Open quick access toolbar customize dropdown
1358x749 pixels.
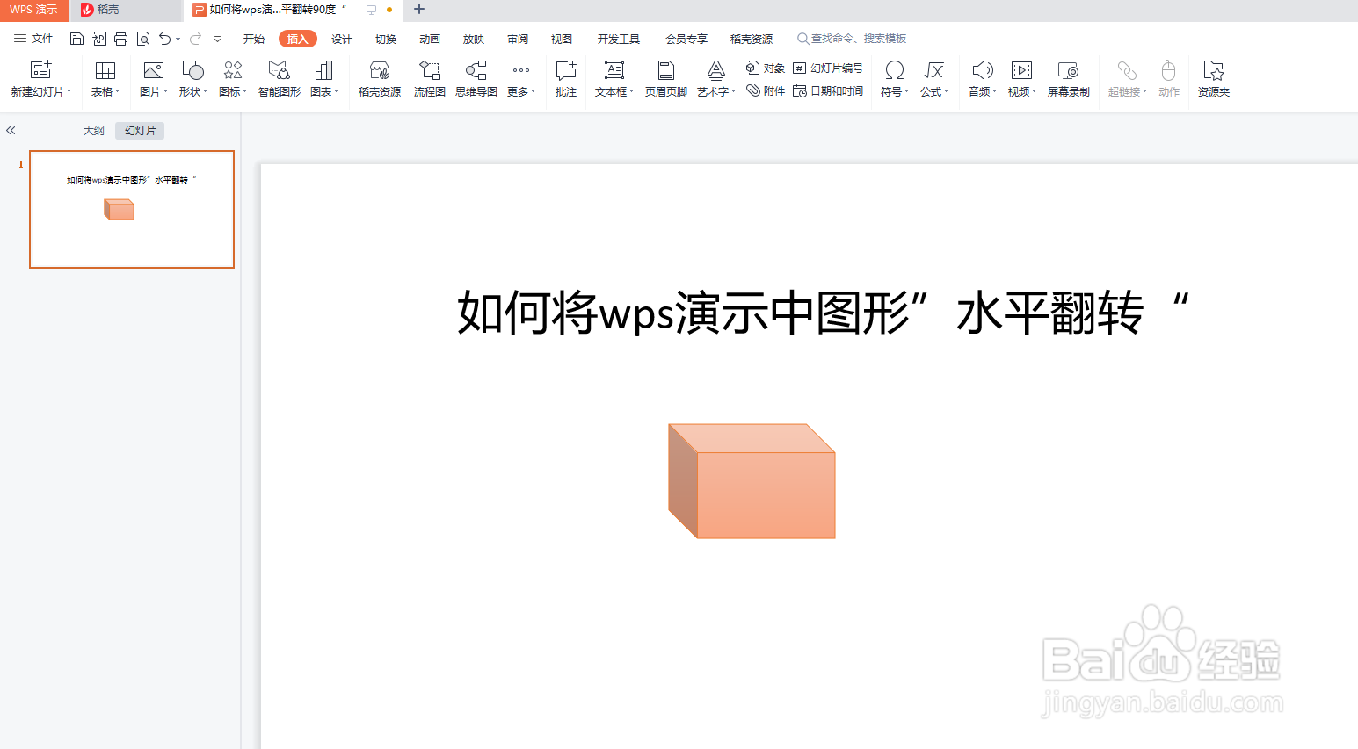[x=217, y=39]
